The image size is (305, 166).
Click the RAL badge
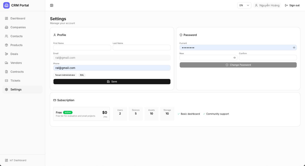[82, 75]
